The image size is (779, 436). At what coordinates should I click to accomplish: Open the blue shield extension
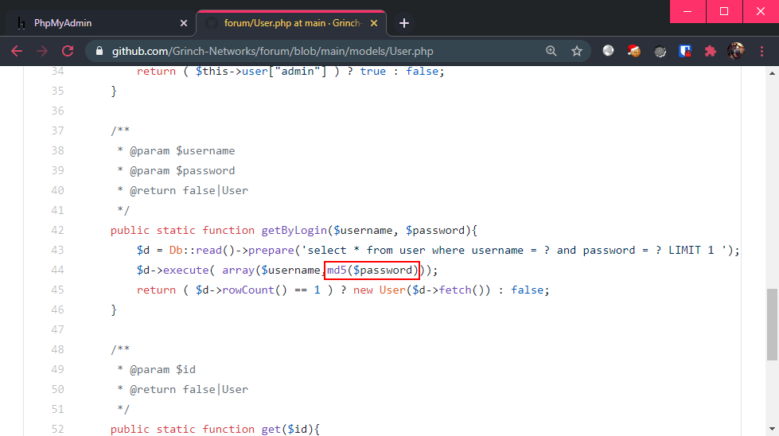tap(685, 51)
